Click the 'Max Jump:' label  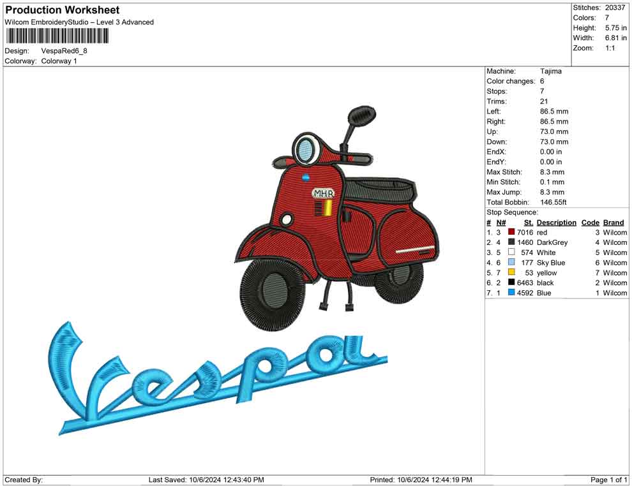tap(504, 192)
